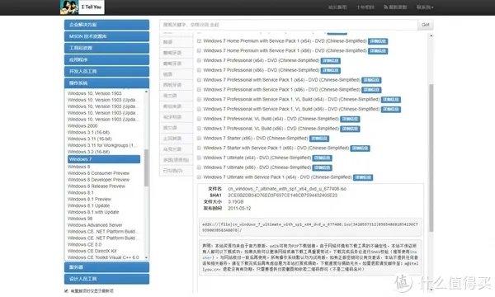Check Windows 7 Ultimate (x86) DVD box

pos(199,167)
